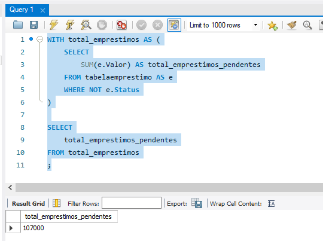Collapse the WITH block on line 1
The height and width of the screenshot is (241, 323).
click(x=39, y=39)
